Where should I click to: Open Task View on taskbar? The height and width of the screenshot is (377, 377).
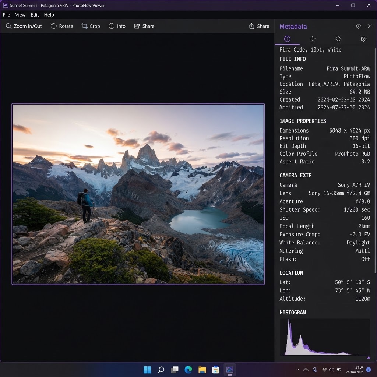(175, 370)
